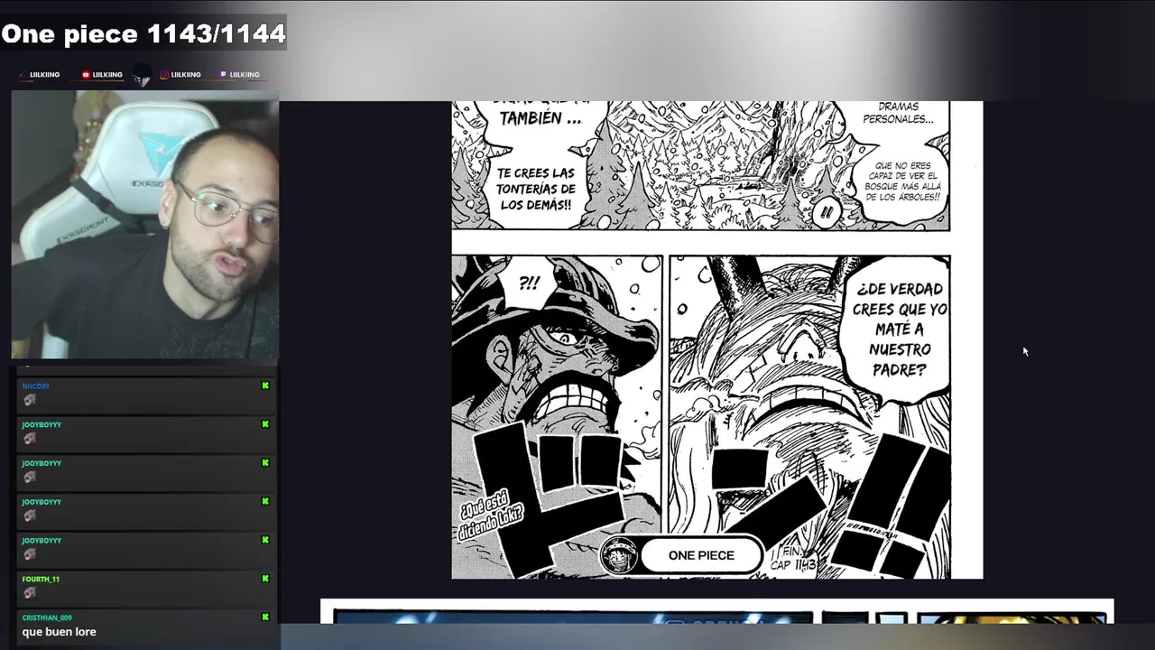The height and width of the screenshot is (650, 1155).
Task: Click the emote in NIICO99's message
Action: coord(30,400)
